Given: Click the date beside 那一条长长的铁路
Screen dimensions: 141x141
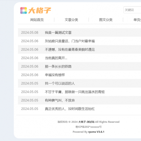Looking at the screenshot, I should [x=30, y=66].
